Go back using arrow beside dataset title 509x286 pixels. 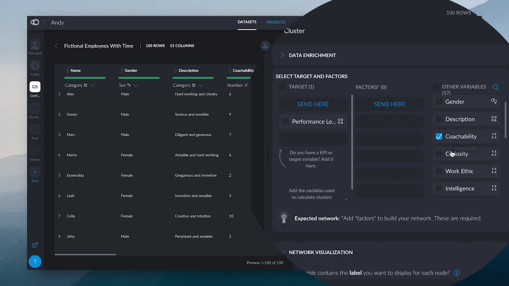[56, 46]
